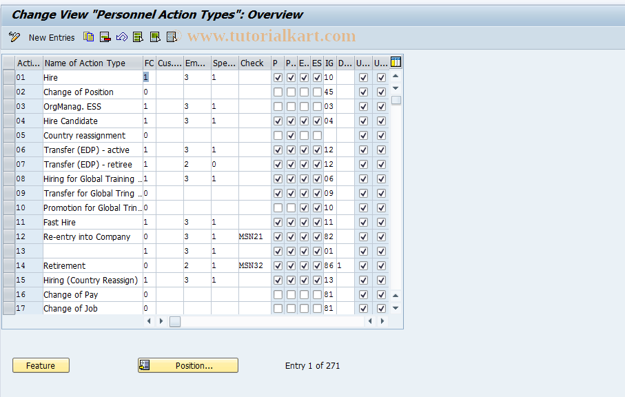Click the Select Block icon
Viewport: 625px width, 397px height.
click(155, 37)
